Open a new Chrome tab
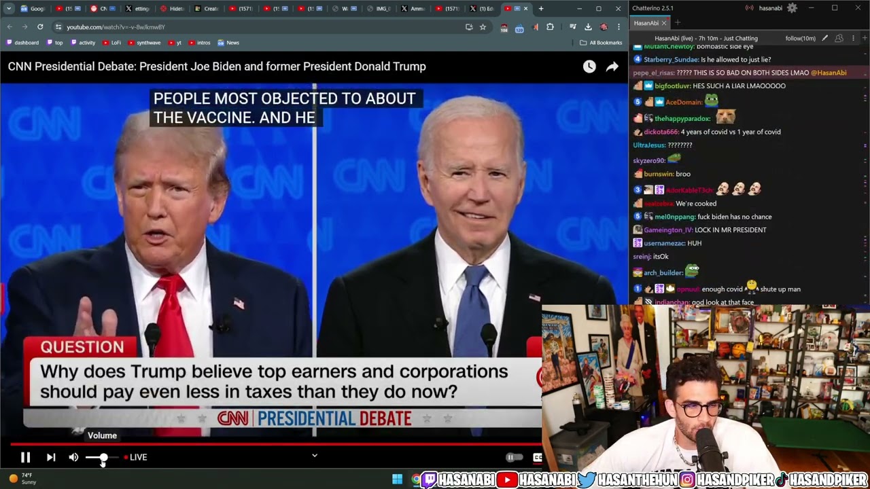 coord(541,9)
